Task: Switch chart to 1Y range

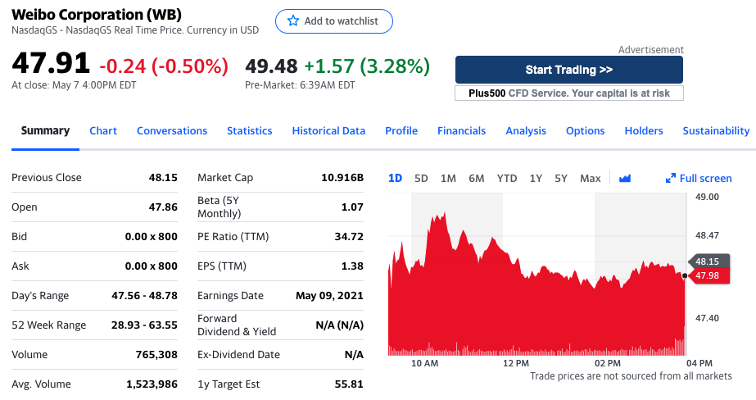Action: [x=536, y=179]
